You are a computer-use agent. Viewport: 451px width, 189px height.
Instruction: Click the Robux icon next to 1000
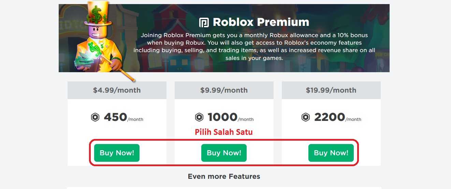pyautogui.click(x=199, y=117)
